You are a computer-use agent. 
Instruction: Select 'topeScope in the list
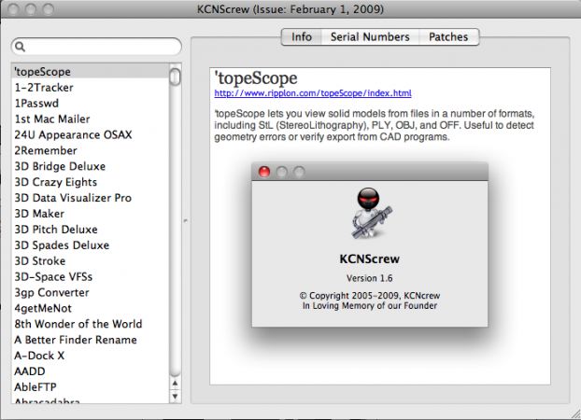(x=90, y=72)
